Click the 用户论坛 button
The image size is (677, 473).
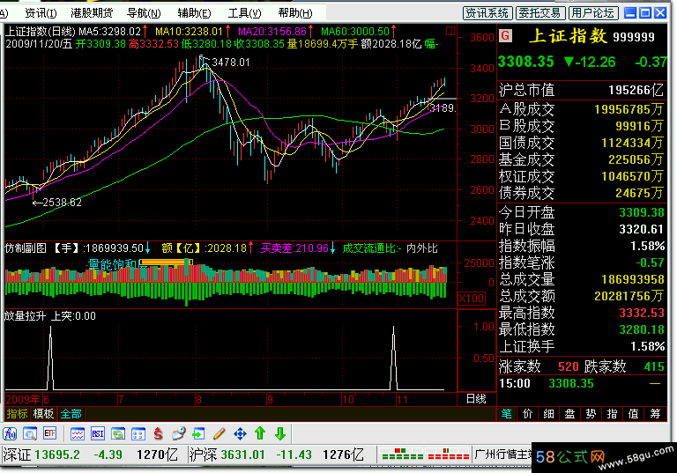(593, 13)
